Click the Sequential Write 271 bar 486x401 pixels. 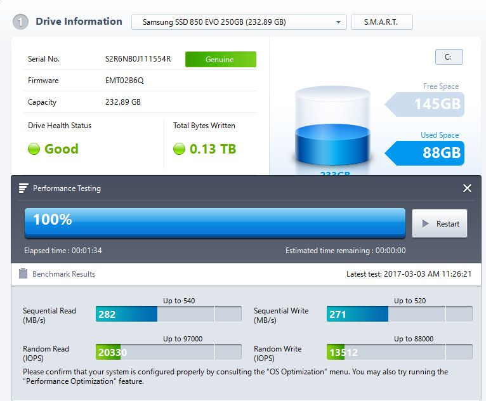coord(400,314)
